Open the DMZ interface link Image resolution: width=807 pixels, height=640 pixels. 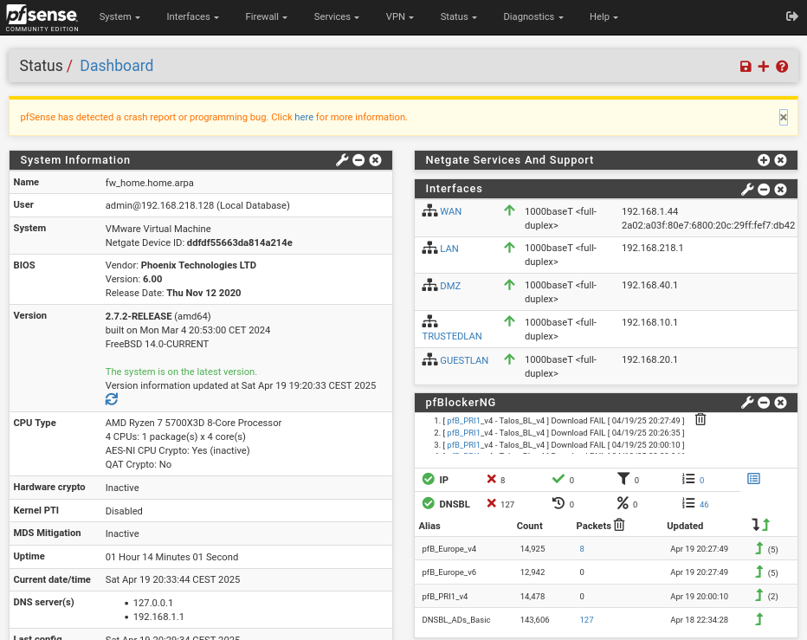pyautogui.click(x=450, y=286)
